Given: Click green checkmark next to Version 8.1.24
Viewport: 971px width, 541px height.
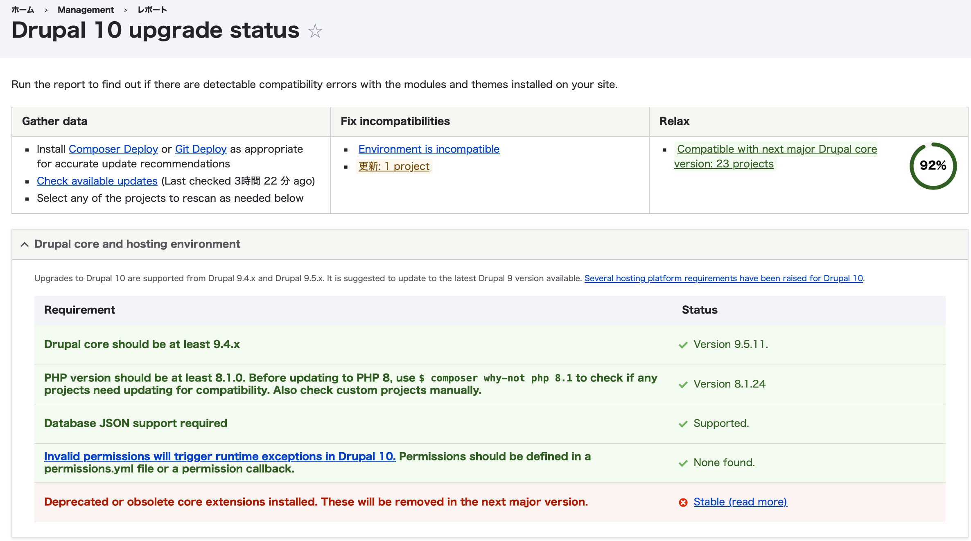Looking at the screenshot, I should [x=683, y=385].
